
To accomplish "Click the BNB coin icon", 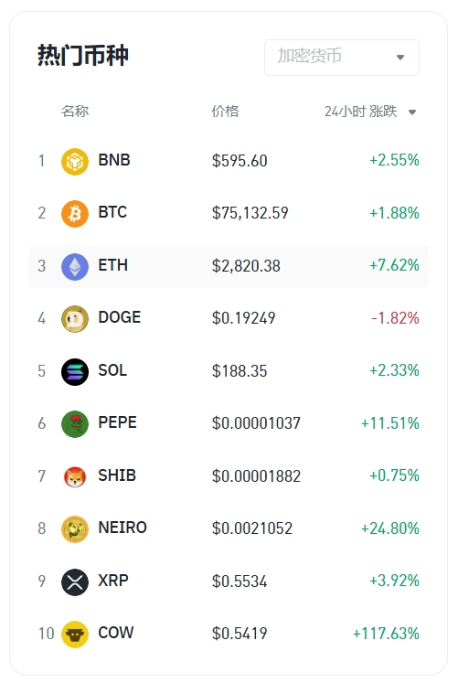I will point(75,162).
